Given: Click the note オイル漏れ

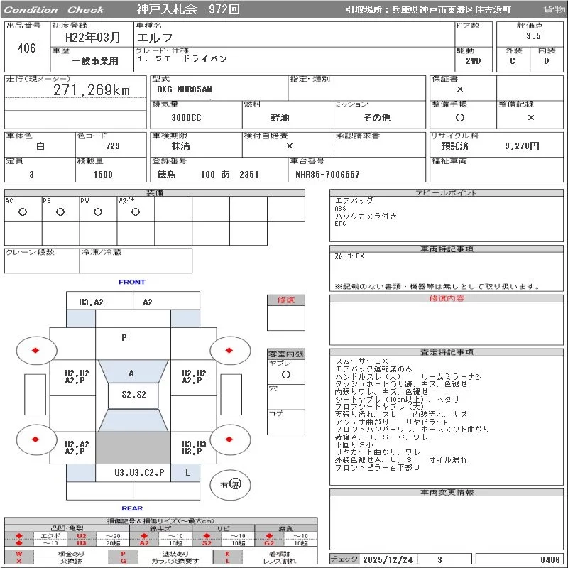Looking at the screenshot, I should point(448,460).
